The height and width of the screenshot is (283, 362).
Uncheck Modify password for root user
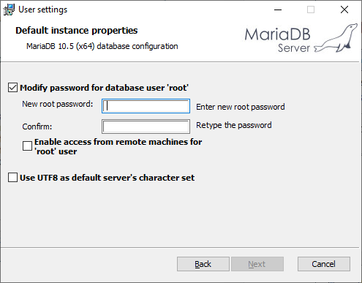pos(12,88)
